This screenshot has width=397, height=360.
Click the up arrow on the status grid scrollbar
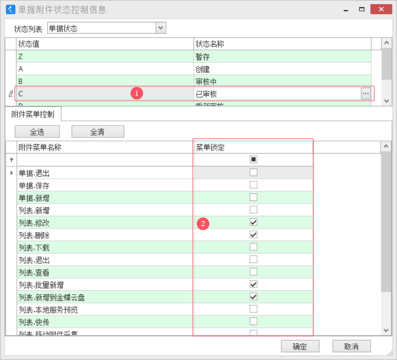click(x=386, y=43)
